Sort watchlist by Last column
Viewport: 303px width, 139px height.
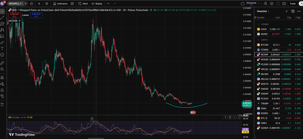tap(277, 17)
